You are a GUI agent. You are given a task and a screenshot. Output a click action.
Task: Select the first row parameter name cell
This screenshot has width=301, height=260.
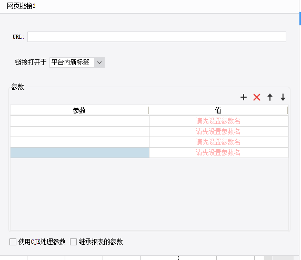pyautogui.click(x=79, y=121)
